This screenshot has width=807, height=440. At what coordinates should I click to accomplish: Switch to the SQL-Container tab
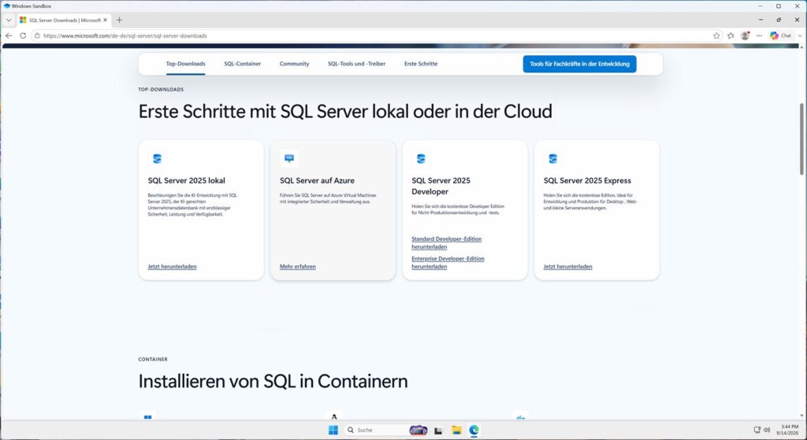(243, 64)
